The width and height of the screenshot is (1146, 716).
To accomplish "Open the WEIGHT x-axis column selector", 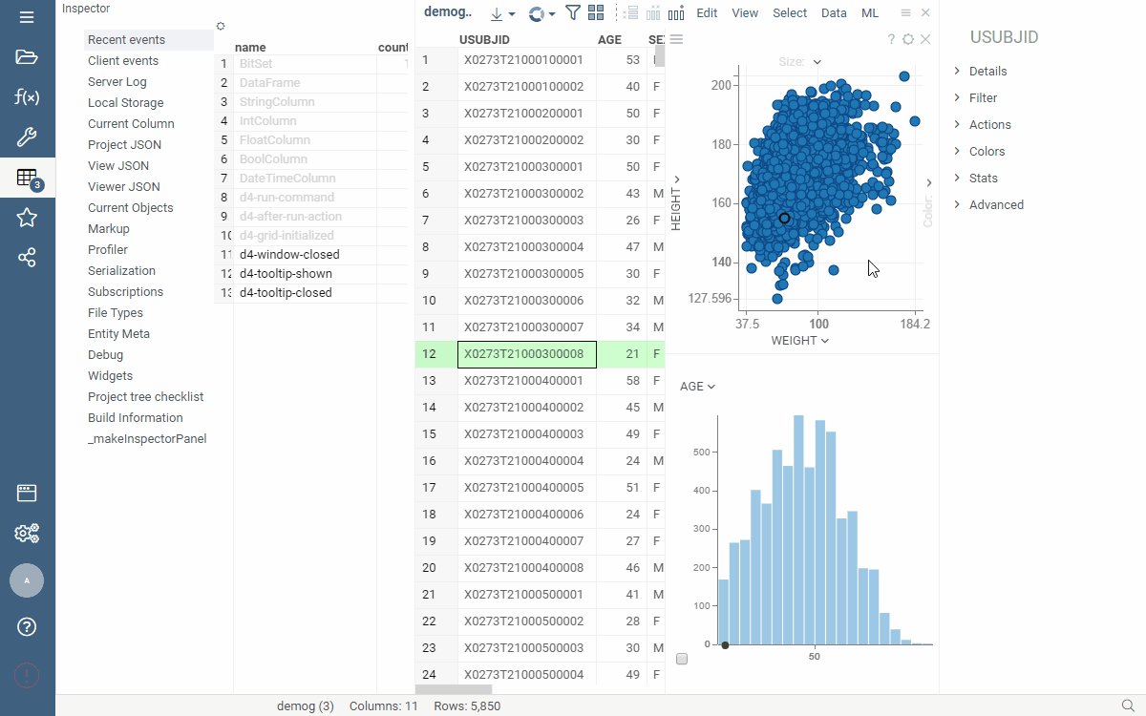I will [x=799, y=341].
